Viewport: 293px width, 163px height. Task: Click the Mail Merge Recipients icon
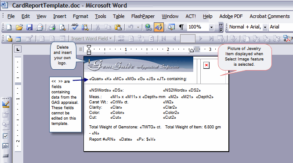[x=29, y=39]
